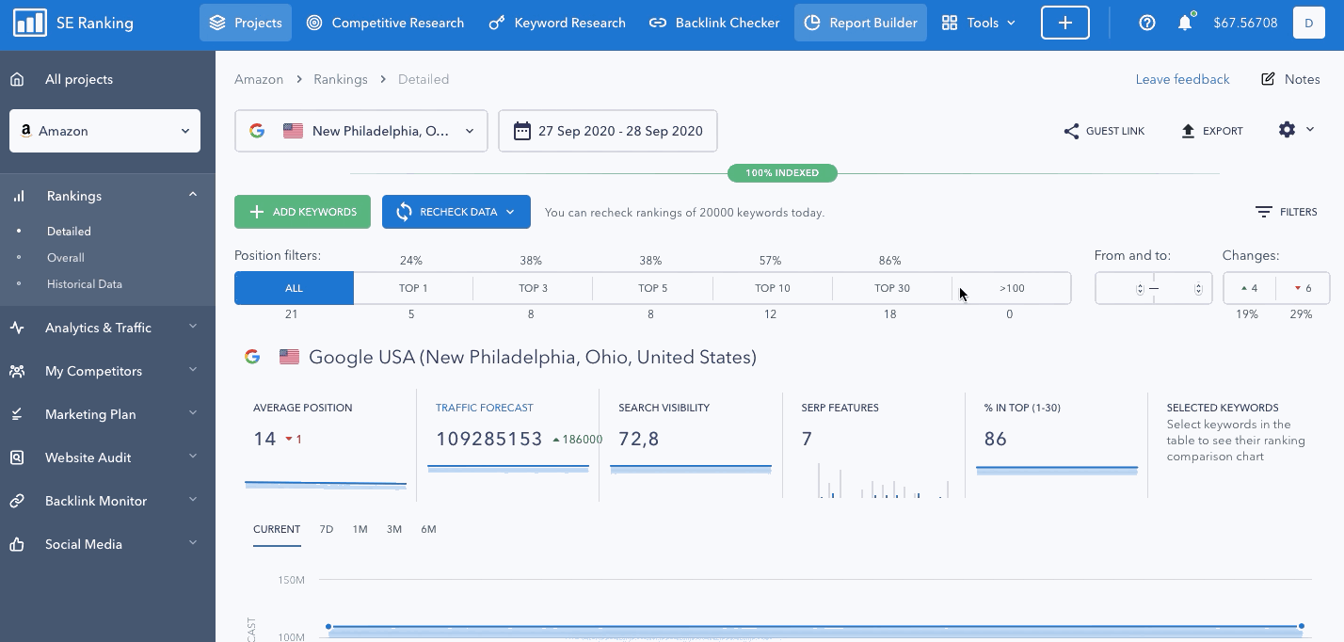The width and height of the screenshot is (1344, 642).
Task: Click the % in Top (1-30) card
Action: point(1057,446)
